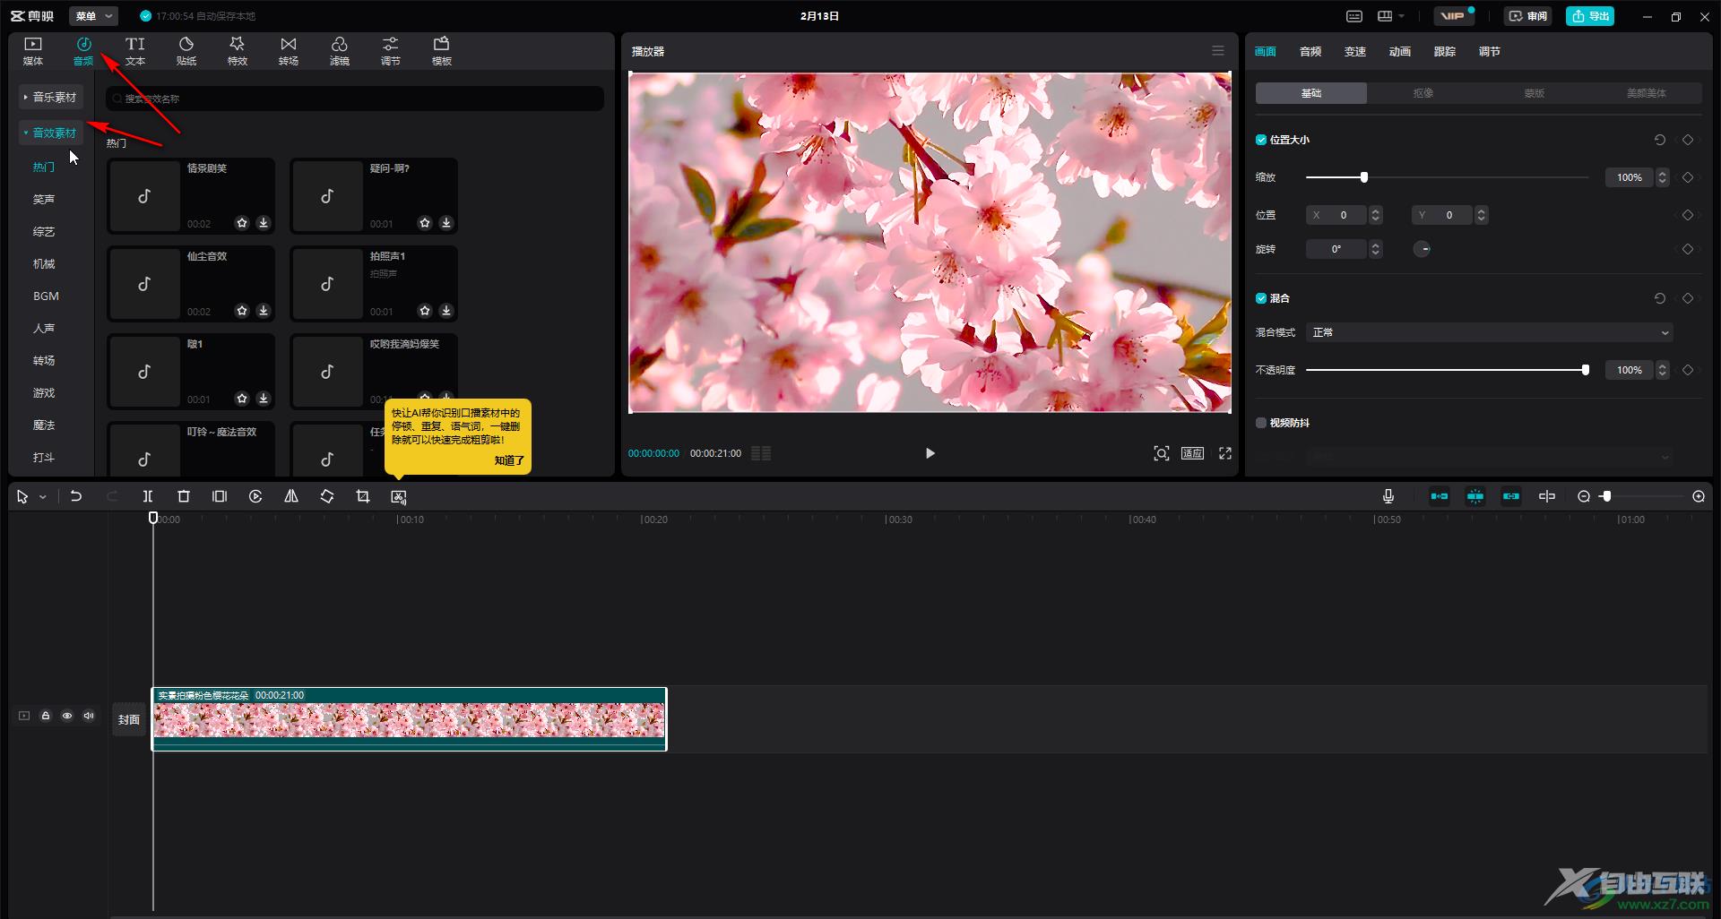Screen dimensions: 1721x919
Task: Enable the 视频防抖 checkbox
Action: pos(1261,423)
